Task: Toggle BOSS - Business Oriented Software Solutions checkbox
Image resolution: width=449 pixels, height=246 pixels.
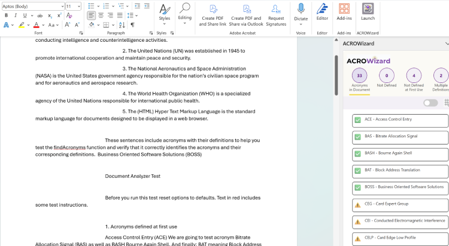Action: pos(357,187)
